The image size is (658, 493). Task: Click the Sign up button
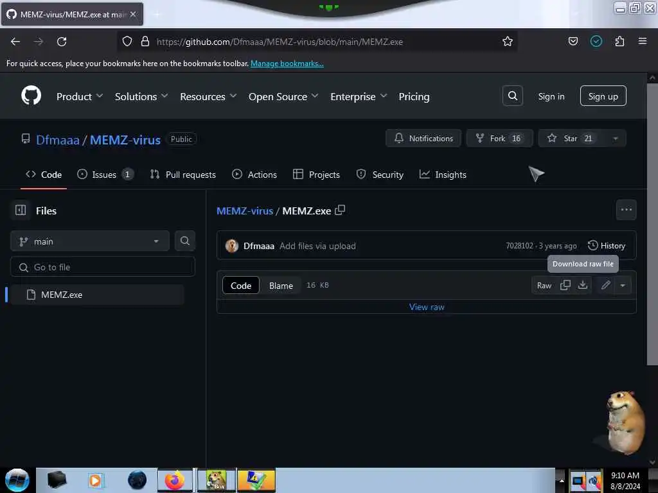[x=603, y=96]
